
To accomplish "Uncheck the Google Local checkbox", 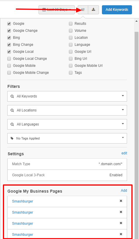I will (x=9, y=52).
